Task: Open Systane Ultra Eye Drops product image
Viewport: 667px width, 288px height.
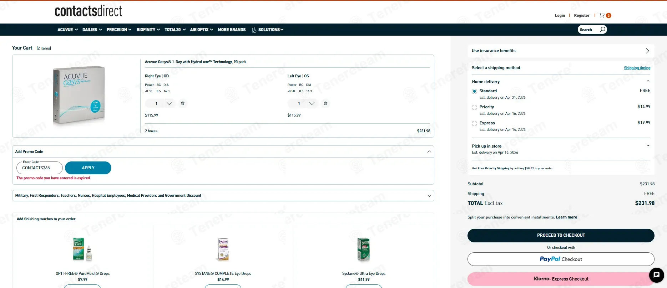Action: (x=364, y=250)
